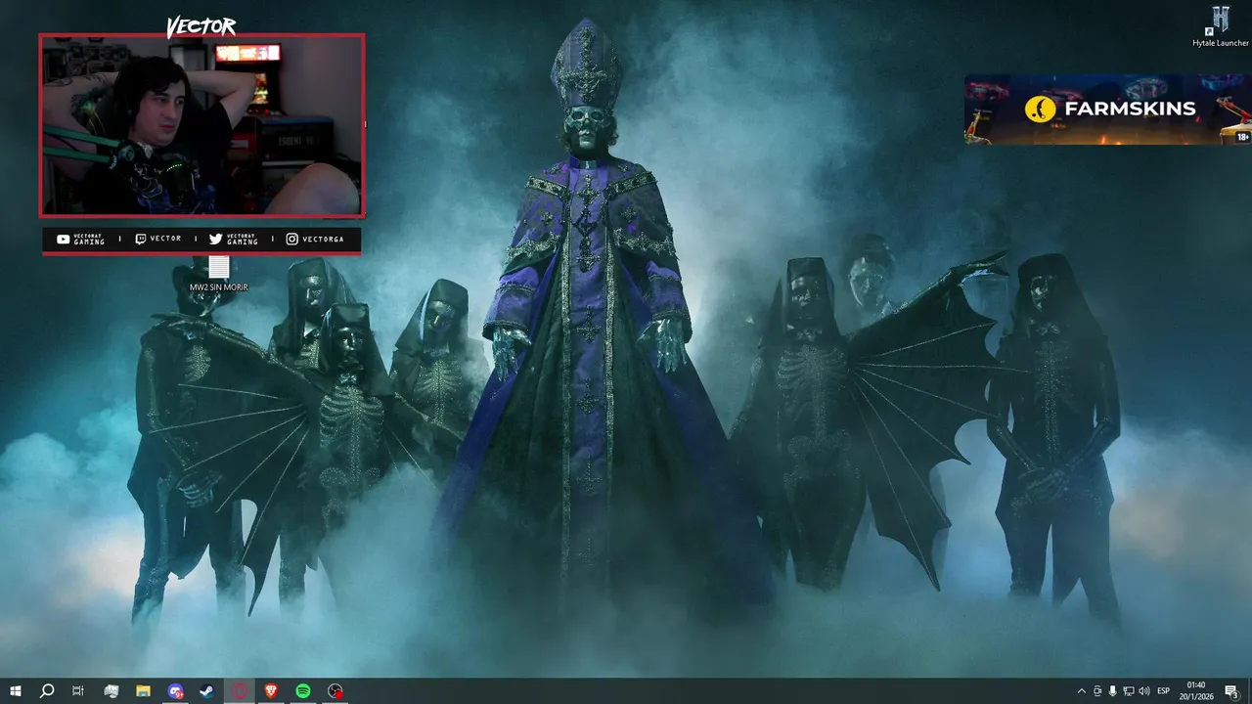Viewport: 1252px width, 704px height.
Task: Open the notification center with 3 alerts
Action: 1231,691
